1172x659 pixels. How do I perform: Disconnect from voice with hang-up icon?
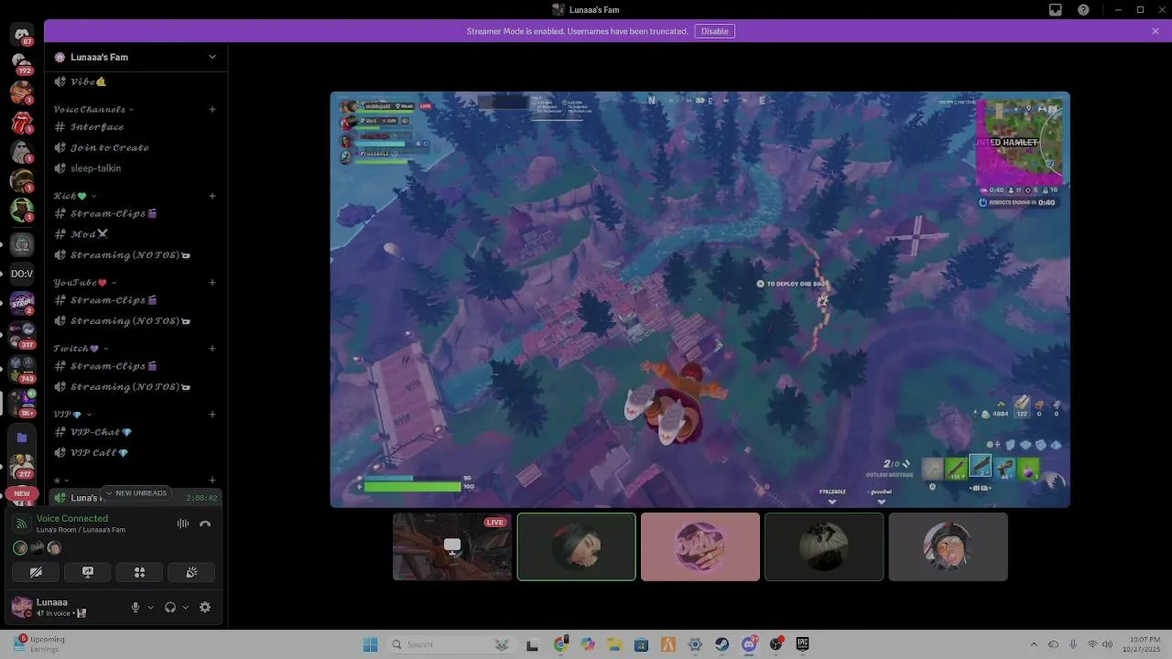pos(205,524)
